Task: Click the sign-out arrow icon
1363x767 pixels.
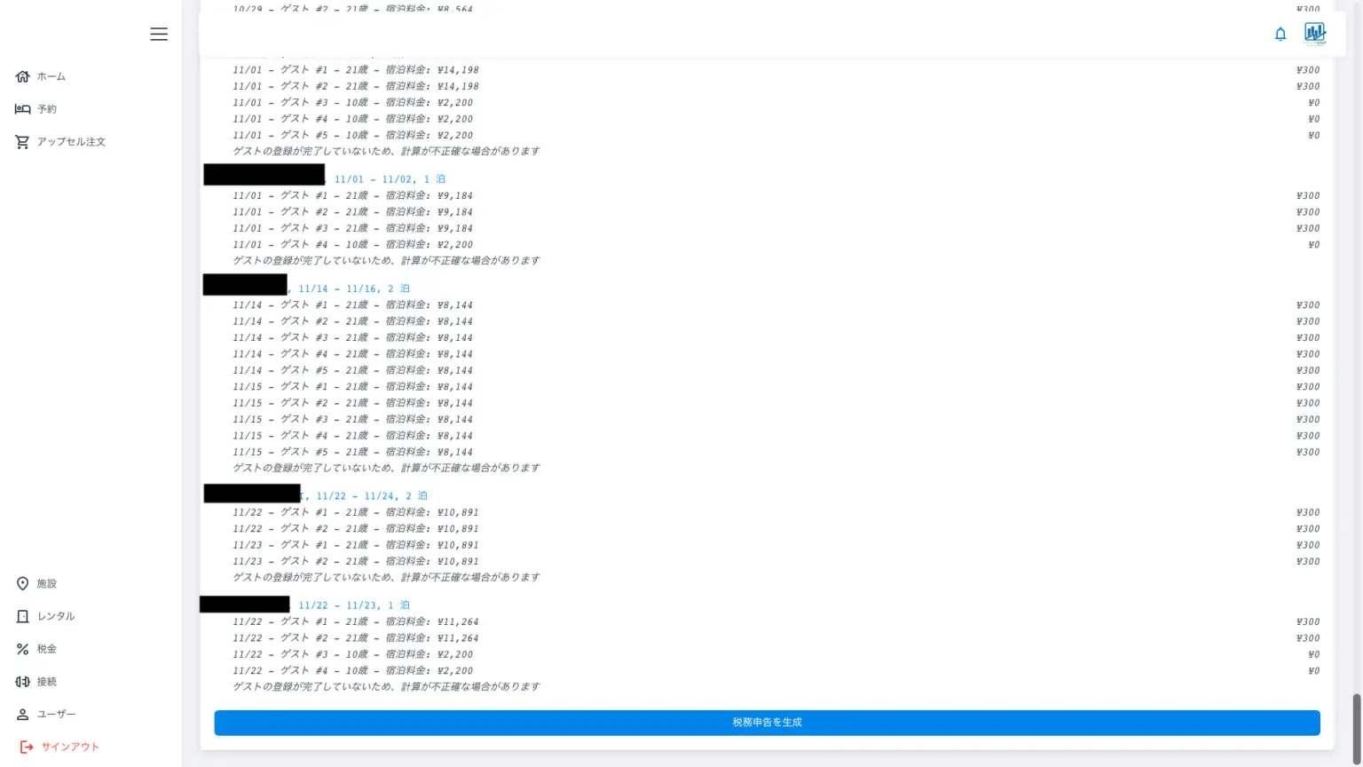Action: click(x=27, y=747)
